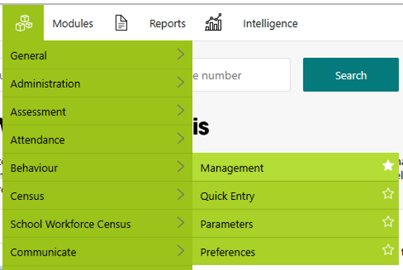
Task: Click the modules cube icon
Action: click(23, 23)
